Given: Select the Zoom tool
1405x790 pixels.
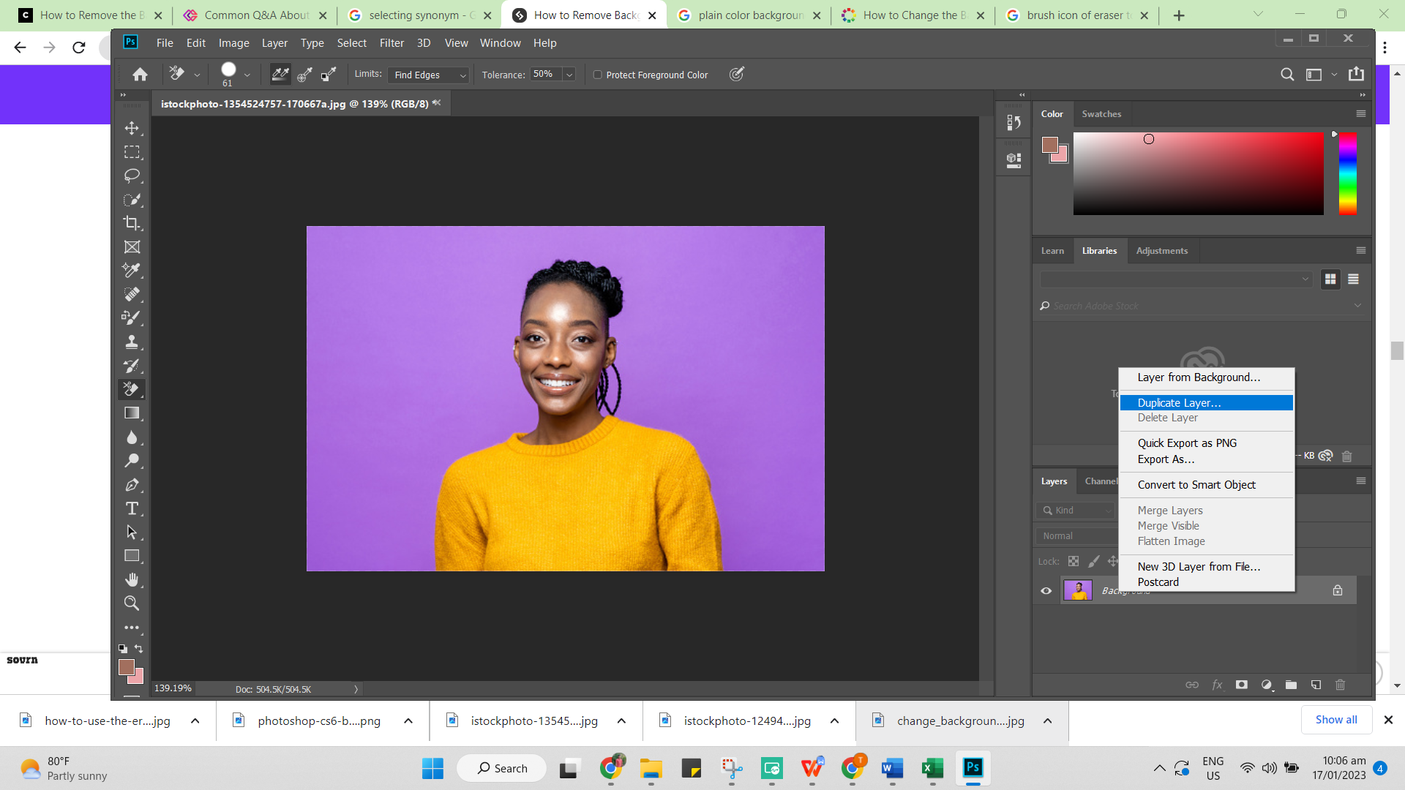Looking at the screenshot, I should pos(131,603).
